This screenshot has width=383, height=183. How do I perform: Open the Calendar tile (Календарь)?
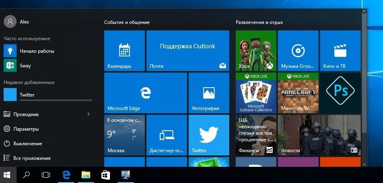pyautogui.click(x=124, y=51)
